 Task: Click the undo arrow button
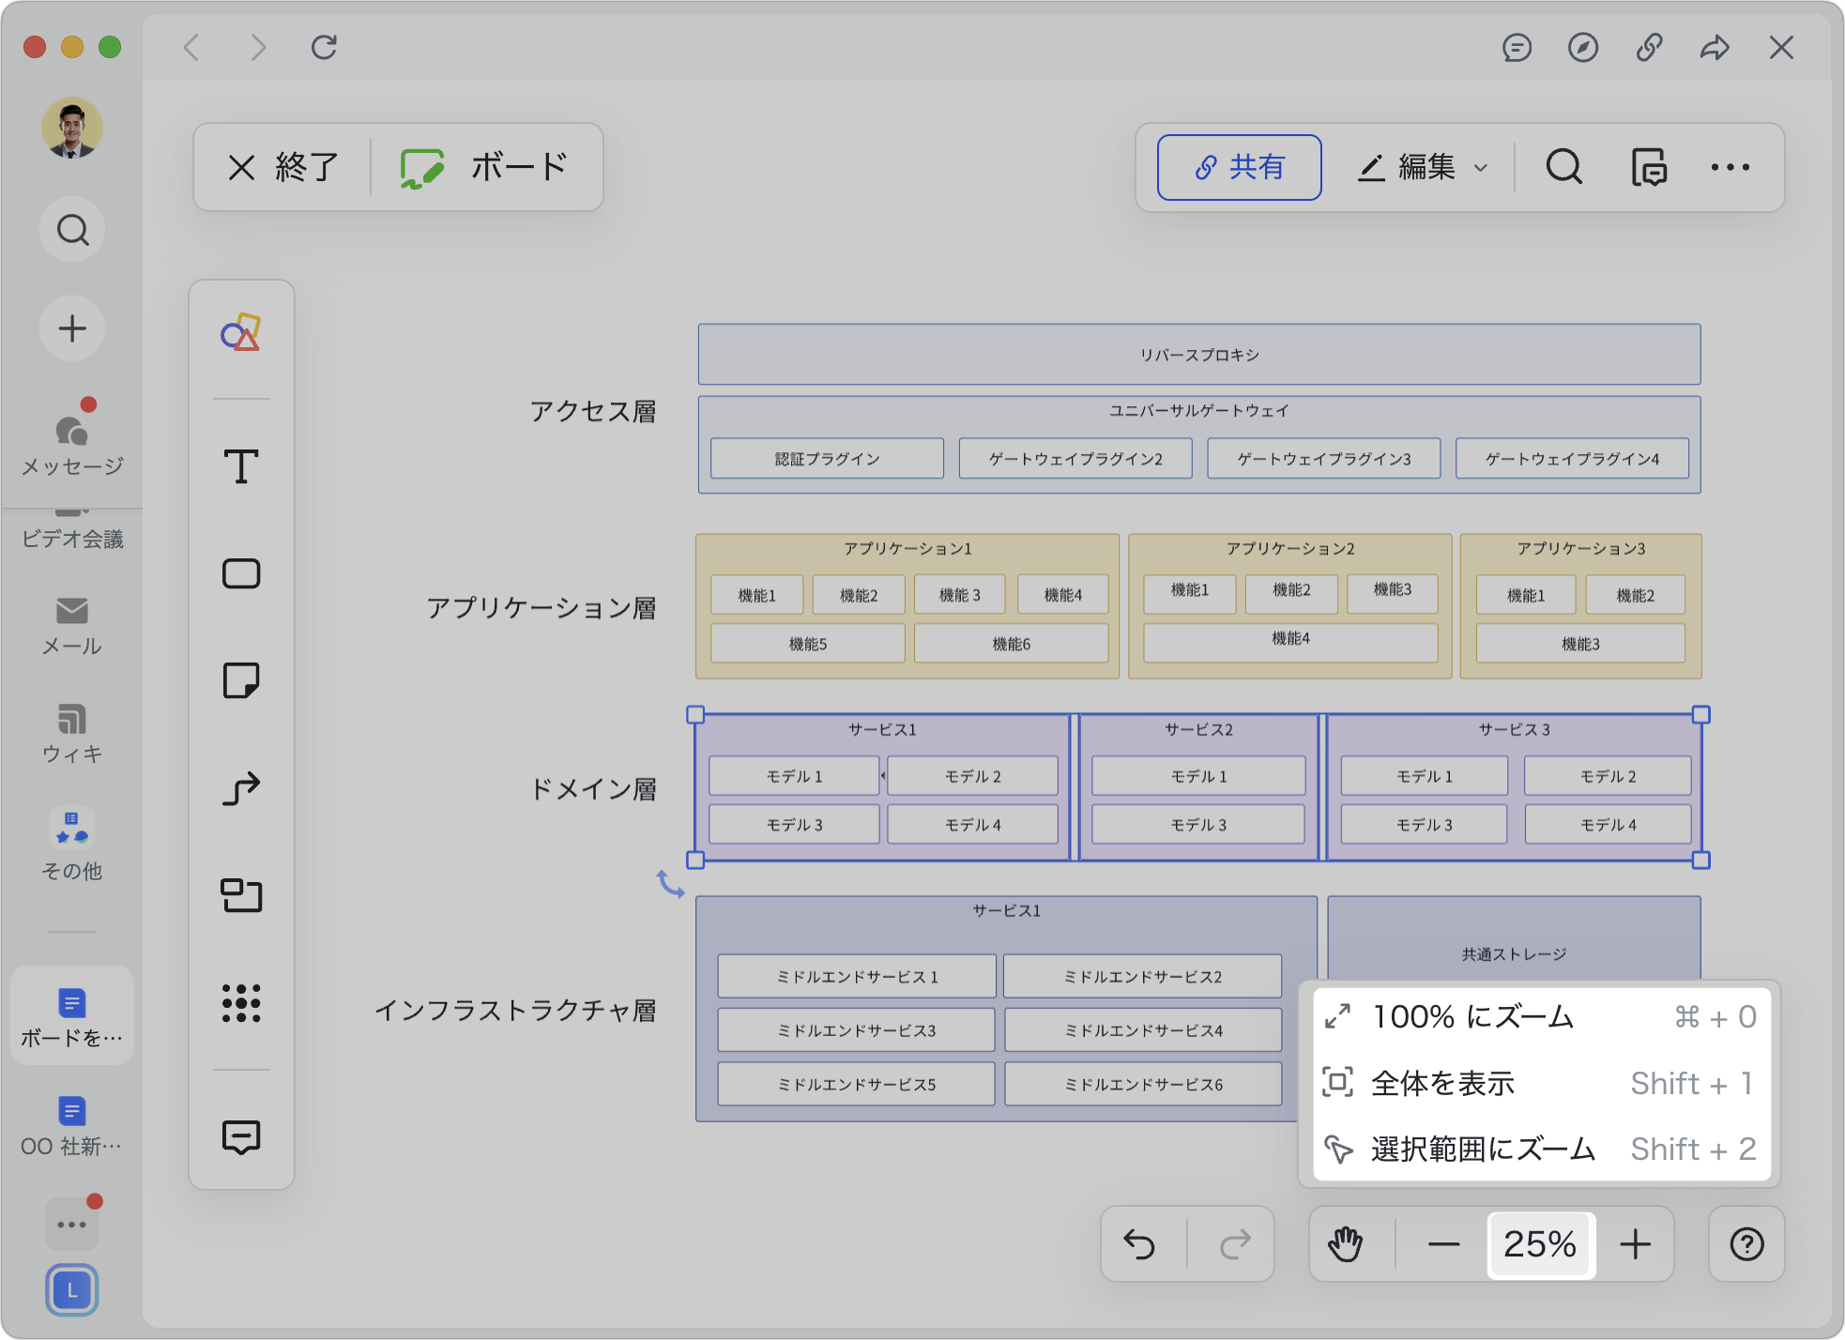click(1139, 1244)
